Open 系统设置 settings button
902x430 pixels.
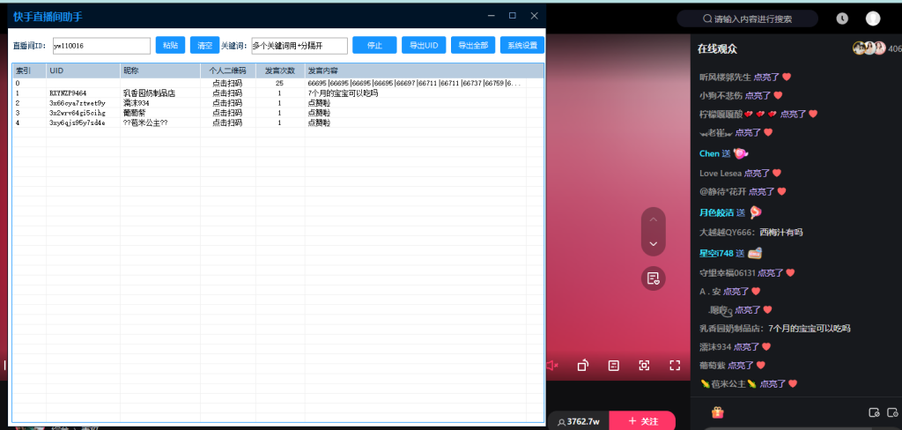point(521,46)
